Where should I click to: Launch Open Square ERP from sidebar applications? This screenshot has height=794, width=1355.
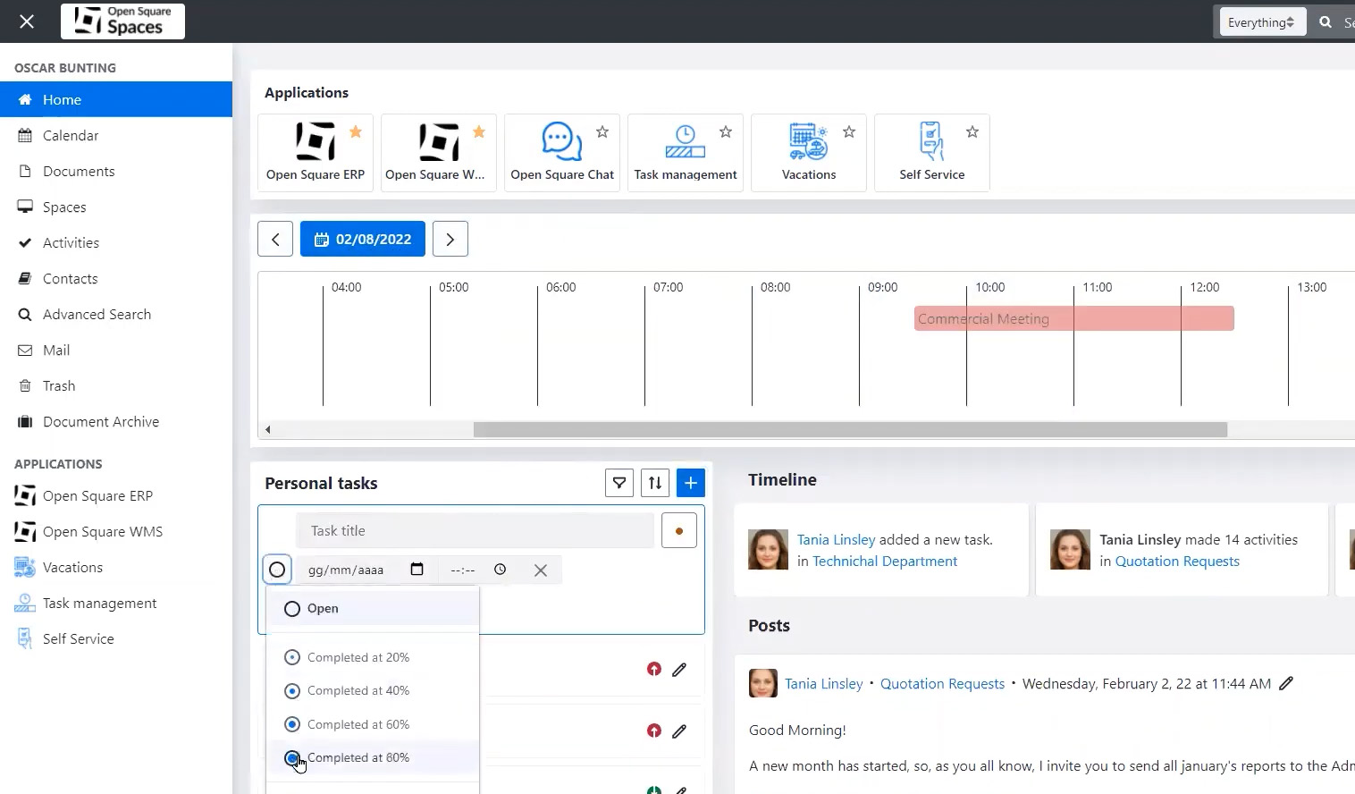[116, 495]
